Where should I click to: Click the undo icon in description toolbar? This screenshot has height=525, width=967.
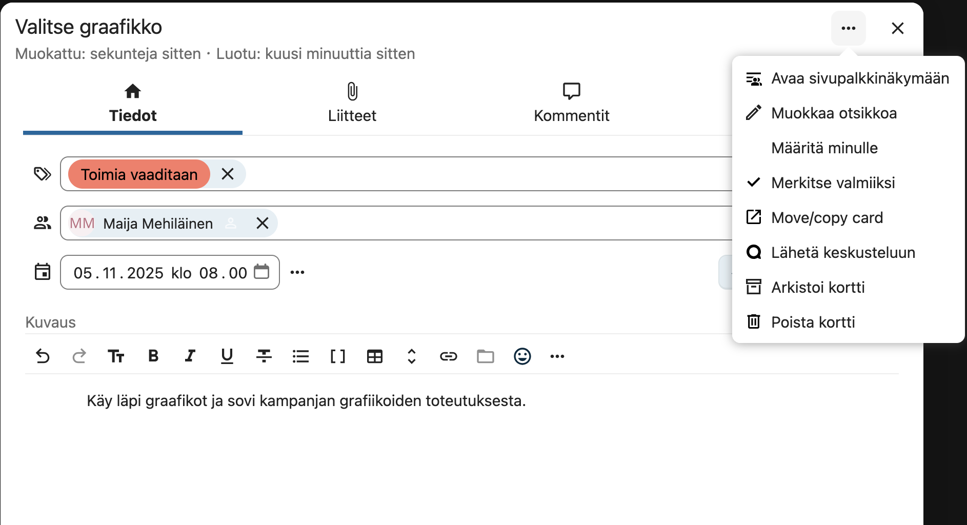pyautogui.click(x=43, y=356)
